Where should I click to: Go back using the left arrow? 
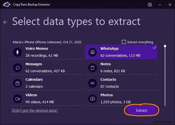tap(5, 22)
